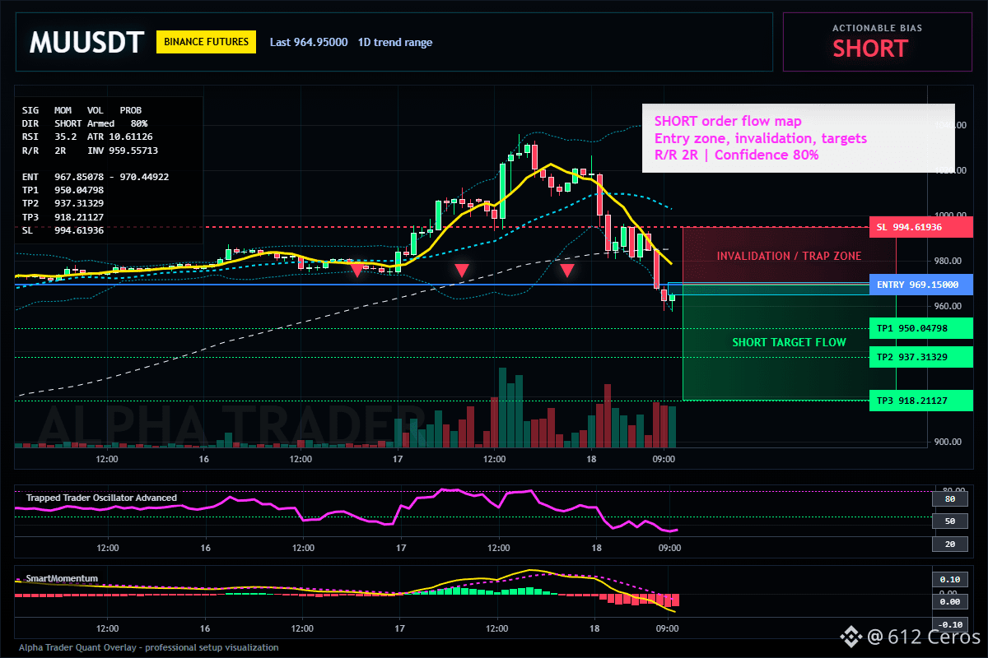Click the '17' date label on main chart axis
988x658 pixels.
point(399,459)
